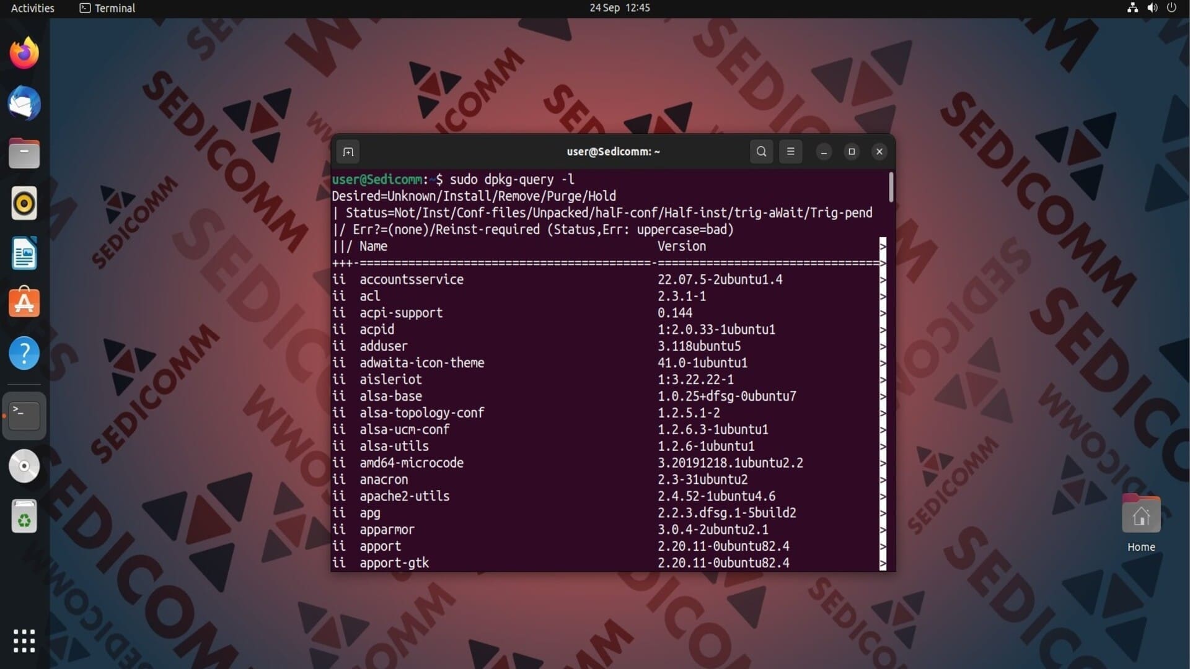Click the adduser package name
This screenshot has height=669, width=1190.
coord(384,346)
